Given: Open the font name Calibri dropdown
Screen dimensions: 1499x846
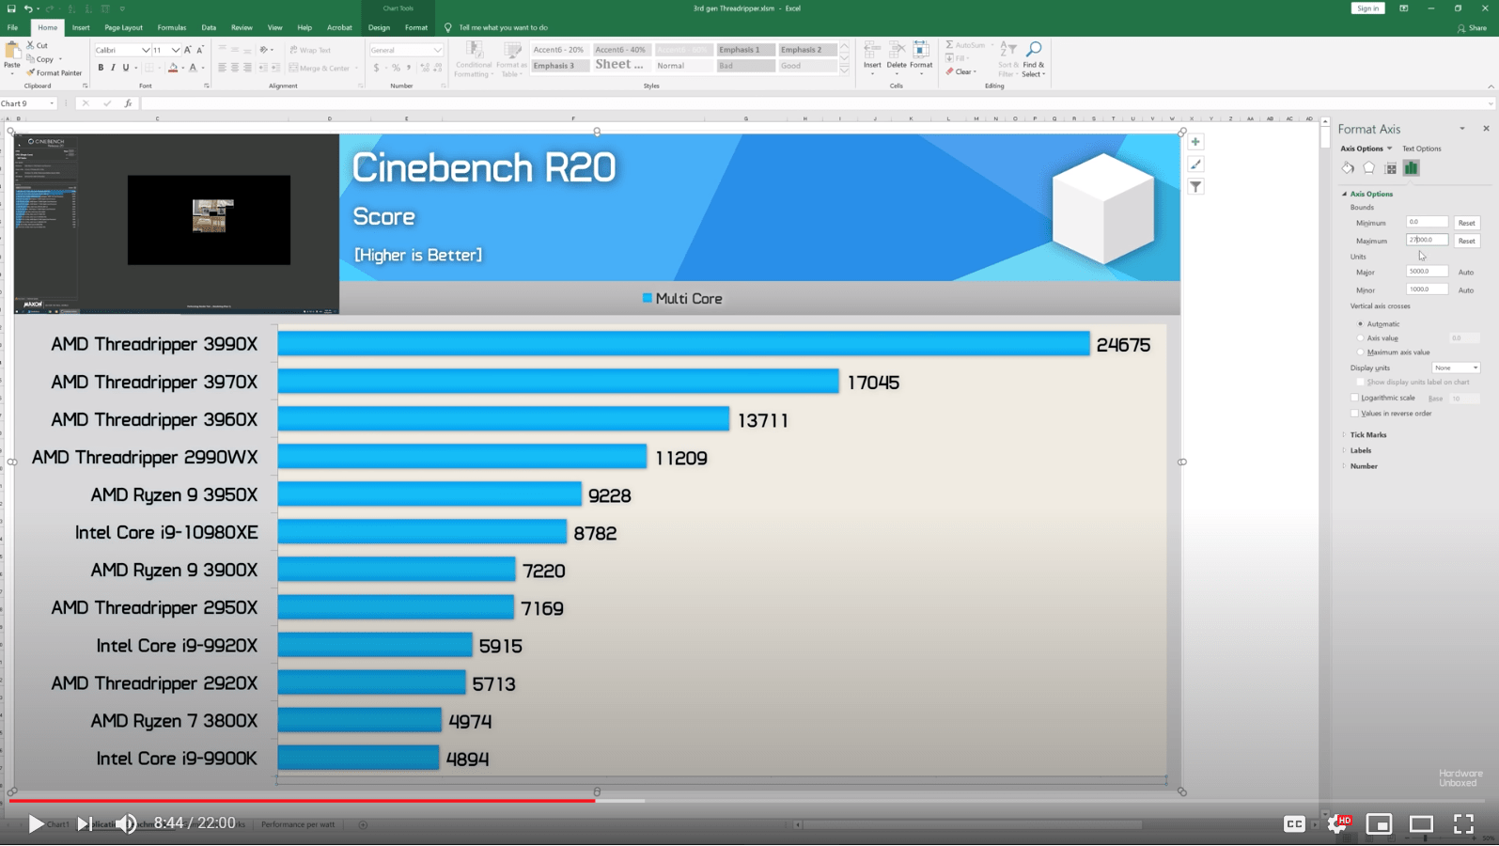Looking at the screenshot, I should (146, 50).
